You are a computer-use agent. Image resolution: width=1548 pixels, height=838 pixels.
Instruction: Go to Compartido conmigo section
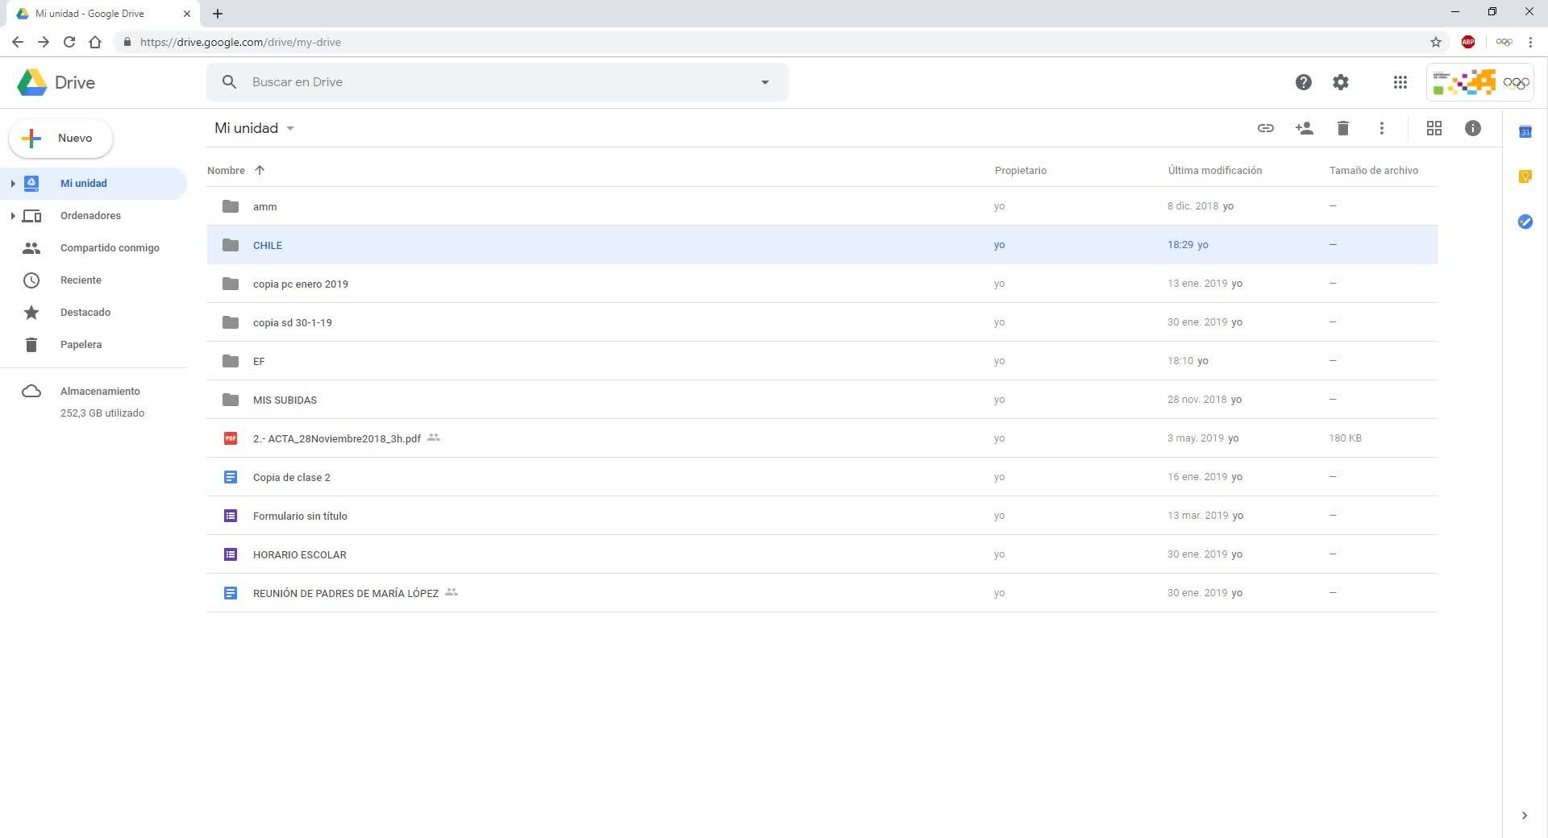tap(110, 248)
